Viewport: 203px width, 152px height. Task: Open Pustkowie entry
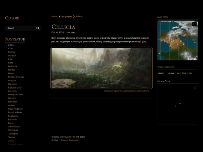(13, 116)
